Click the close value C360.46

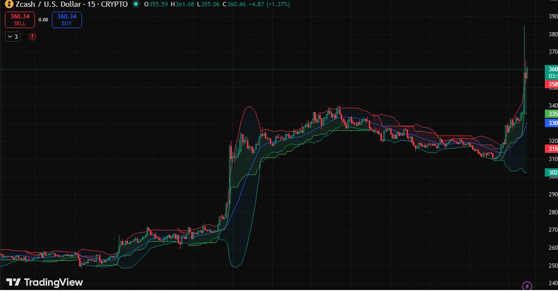click(234, 4)
